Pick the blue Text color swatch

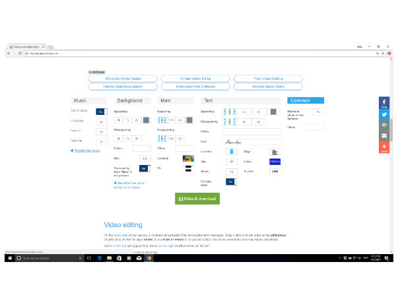(x=275, y=161)
